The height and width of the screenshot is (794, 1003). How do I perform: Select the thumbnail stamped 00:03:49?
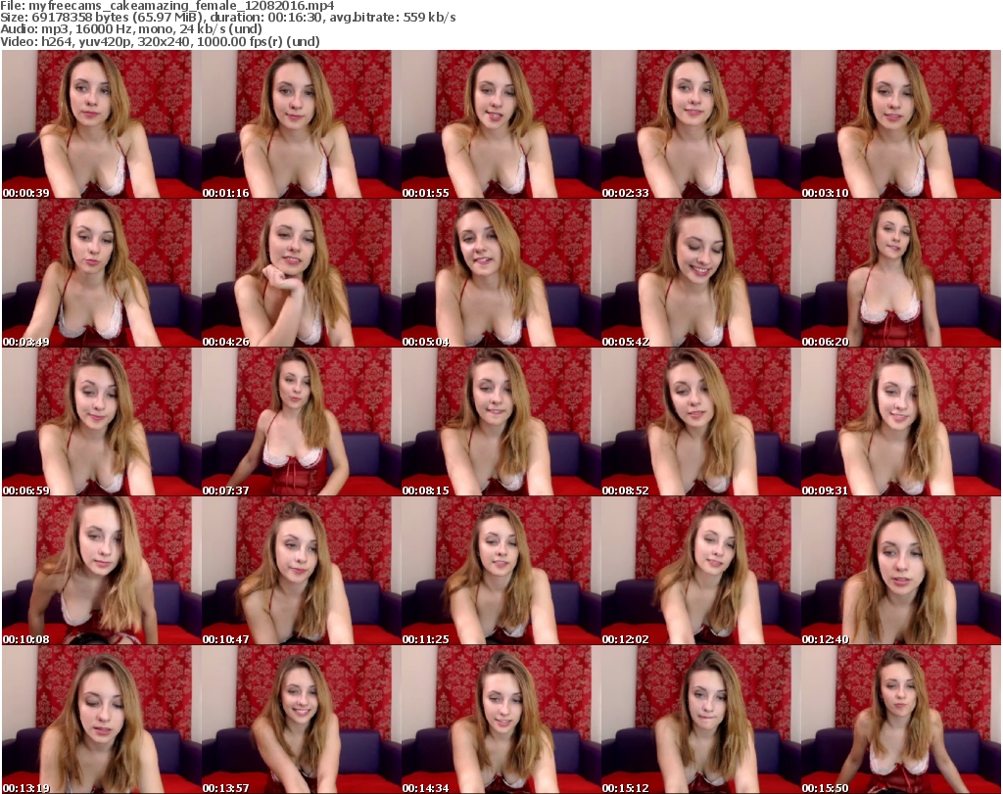(102, 273)
